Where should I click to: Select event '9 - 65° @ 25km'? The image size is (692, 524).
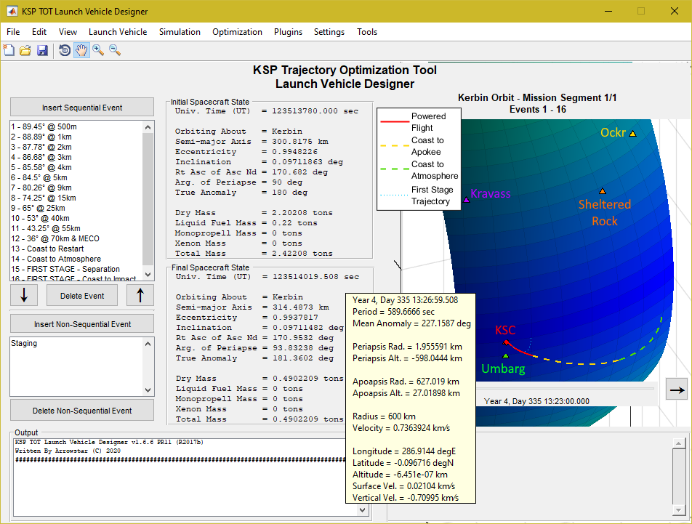pyautogui.click(x=76, y=208)
